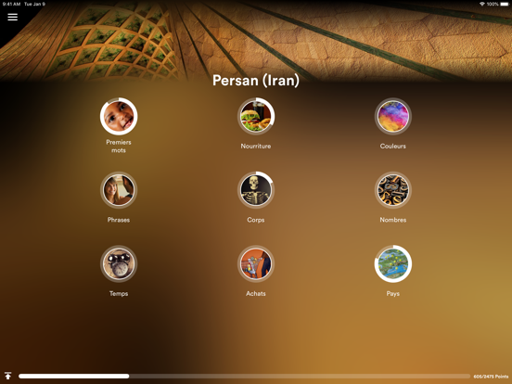Open the Phrases woman icon
The height and width of the screenshot is (384, 512).
pos(119,190)
